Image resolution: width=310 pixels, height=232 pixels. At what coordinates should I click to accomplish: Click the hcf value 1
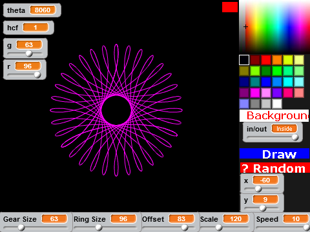tap(36, 28)
